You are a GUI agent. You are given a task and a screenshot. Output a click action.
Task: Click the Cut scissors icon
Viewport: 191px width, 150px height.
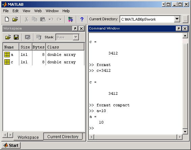[26, 19]
